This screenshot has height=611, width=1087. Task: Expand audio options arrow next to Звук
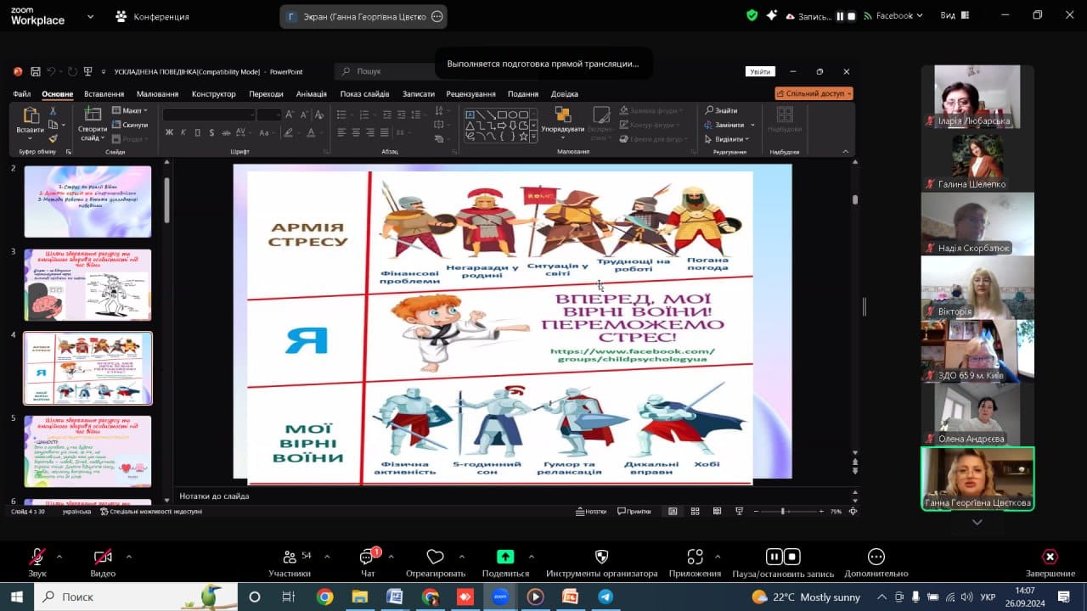click(x=59, y=557)
